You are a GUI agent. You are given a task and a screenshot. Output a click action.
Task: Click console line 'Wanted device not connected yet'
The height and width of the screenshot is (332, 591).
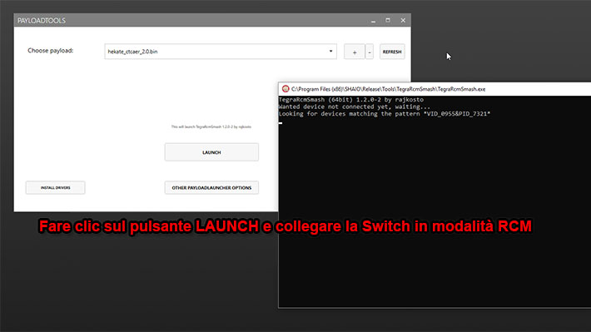[355, 107]
